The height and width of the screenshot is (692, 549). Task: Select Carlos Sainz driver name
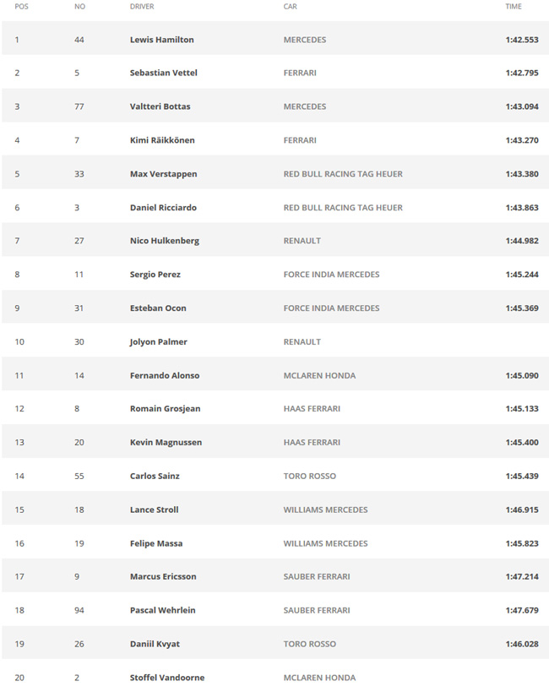pos(155,477)
